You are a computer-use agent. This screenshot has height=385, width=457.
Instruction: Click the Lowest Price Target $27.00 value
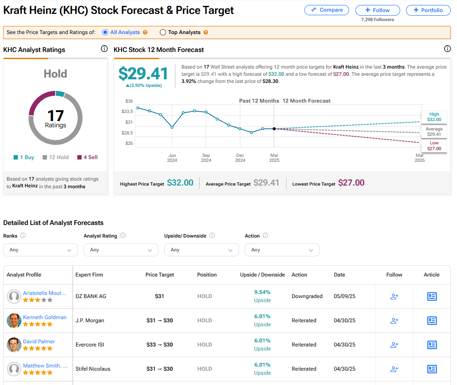tap(351, 183)
